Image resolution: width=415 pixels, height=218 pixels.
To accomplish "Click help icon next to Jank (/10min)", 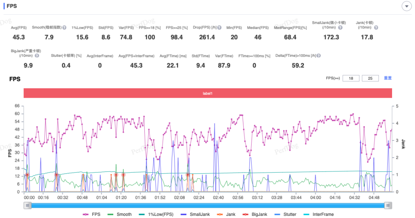I will pyautogui.click(x=376, y=28).
